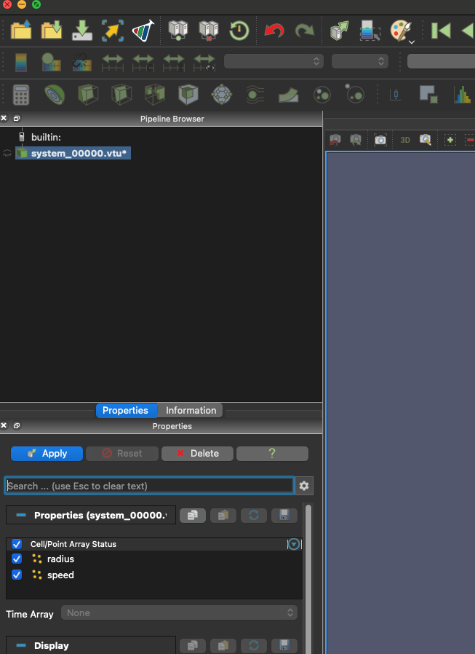
Task: Click the Save Data download icon
Action: point(82,30)
